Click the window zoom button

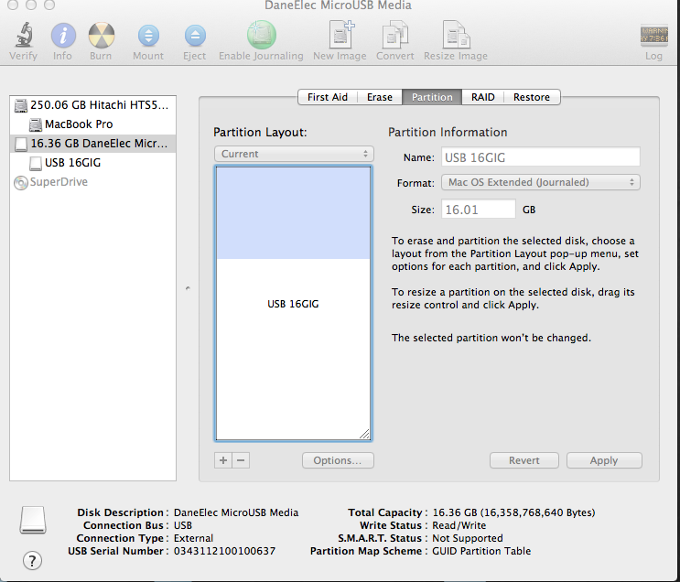tap(49, 5)
